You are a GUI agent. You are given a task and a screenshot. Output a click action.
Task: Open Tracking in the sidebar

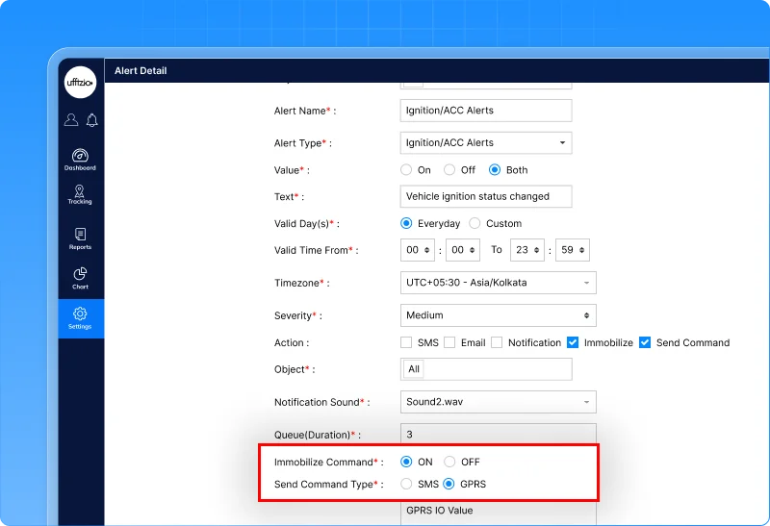80,195
